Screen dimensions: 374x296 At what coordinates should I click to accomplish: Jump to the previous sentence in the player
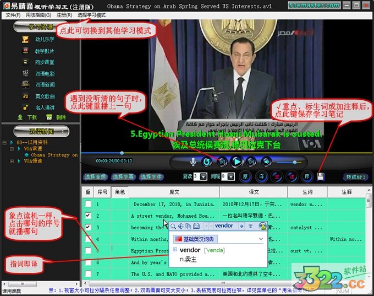point(222,162)
